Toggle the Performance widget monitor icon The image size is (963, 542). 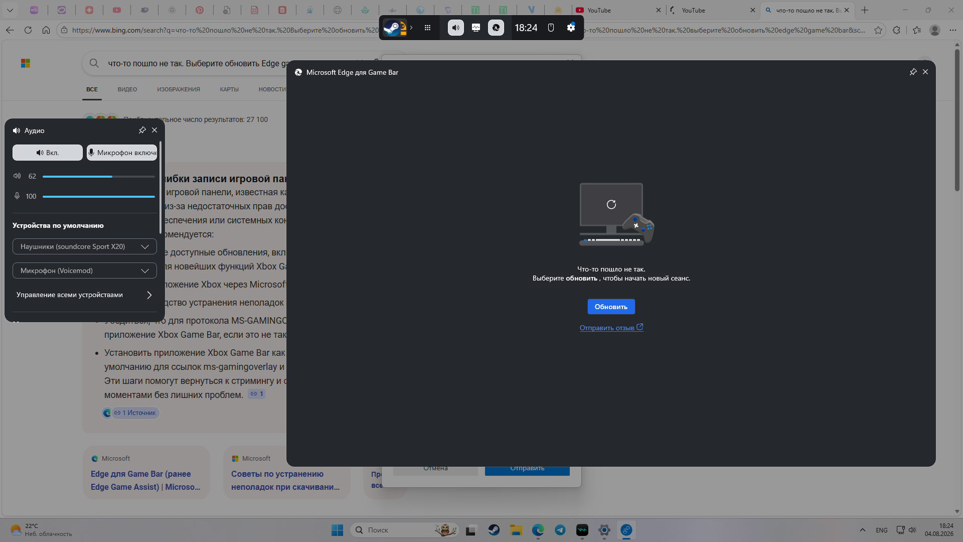pyautogui.click(x=476, y=28)
